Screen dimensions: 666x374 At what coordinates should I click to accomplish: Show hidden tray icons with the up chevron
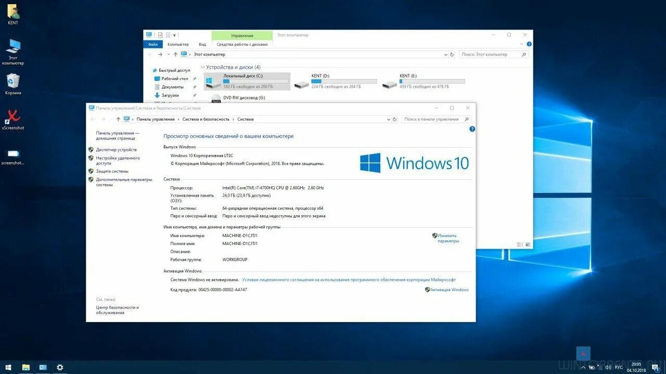(x=583, y=367)
